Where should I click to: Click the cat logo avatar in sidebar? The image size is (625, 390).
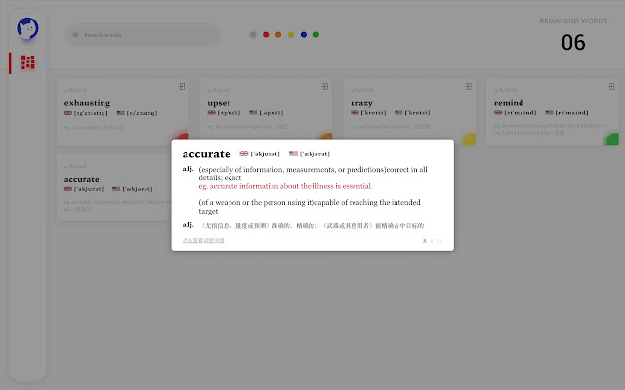[27, 28]
